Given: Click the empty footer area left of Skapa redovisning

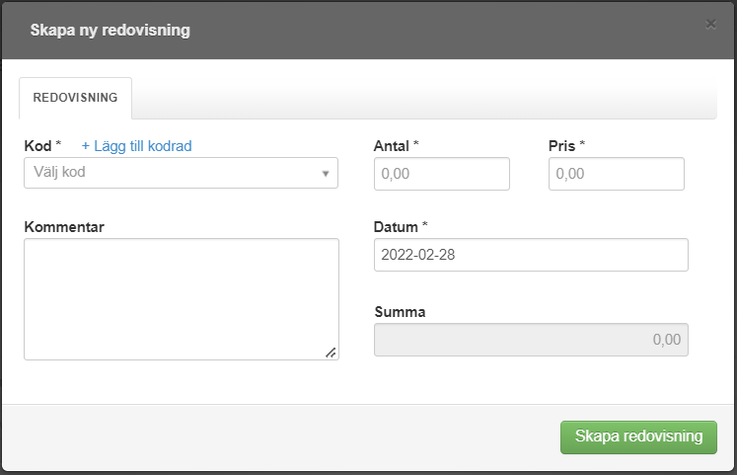Looking at the screenshot, I should click(276, 436).
